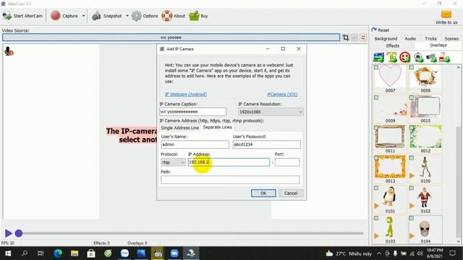Add webcam overlay icon
463x260 pixels.
click(418, 57)
